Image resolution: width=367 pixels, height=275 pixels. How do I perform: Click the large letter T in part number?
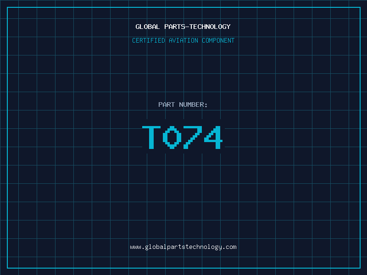151,137
